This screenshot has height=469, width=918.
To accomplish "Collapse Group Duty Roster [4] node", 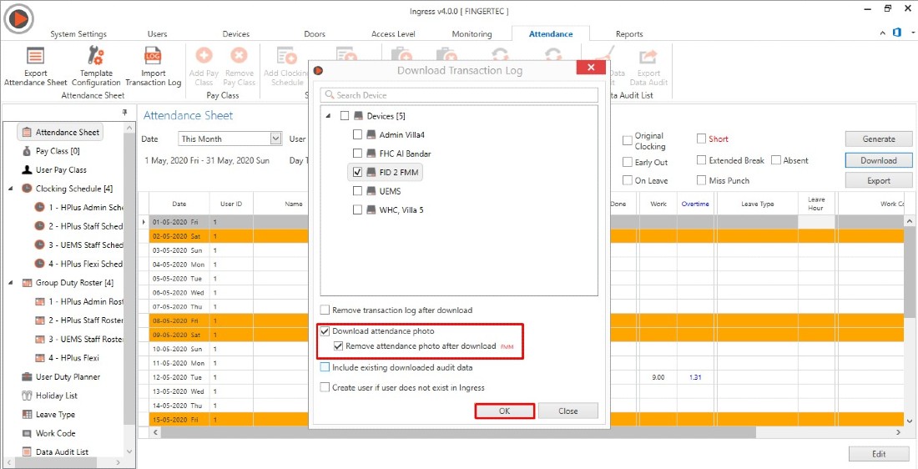I will click(x=11, y=283).
